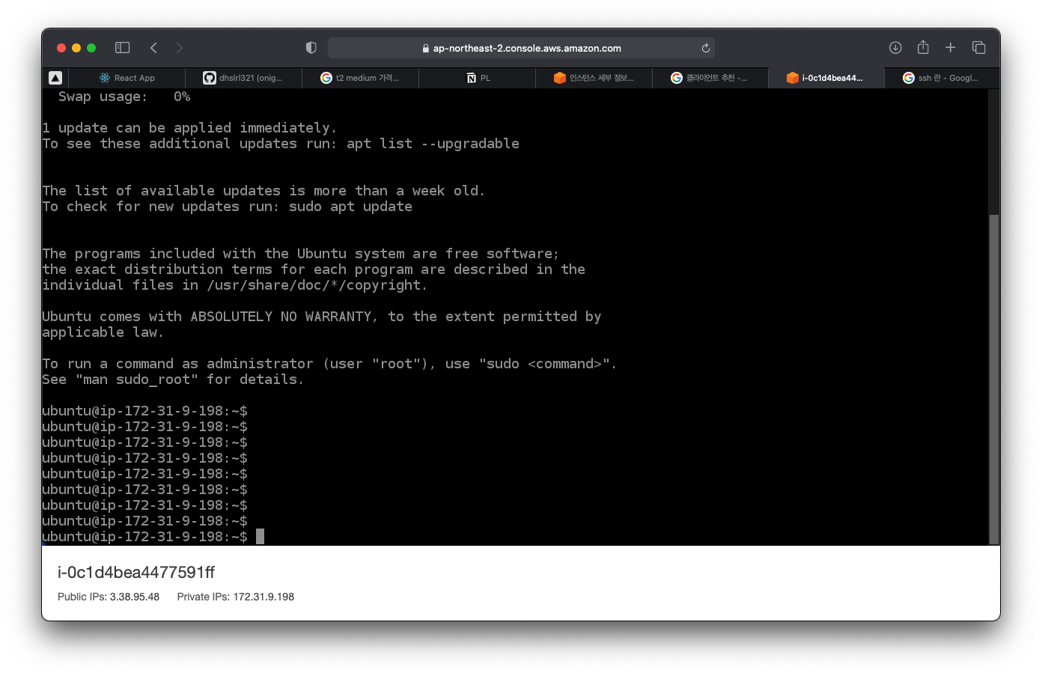Open the downloads icon in toolbar
The height and width of the screenshot is (676, 1042).
[x=895, y=48]
